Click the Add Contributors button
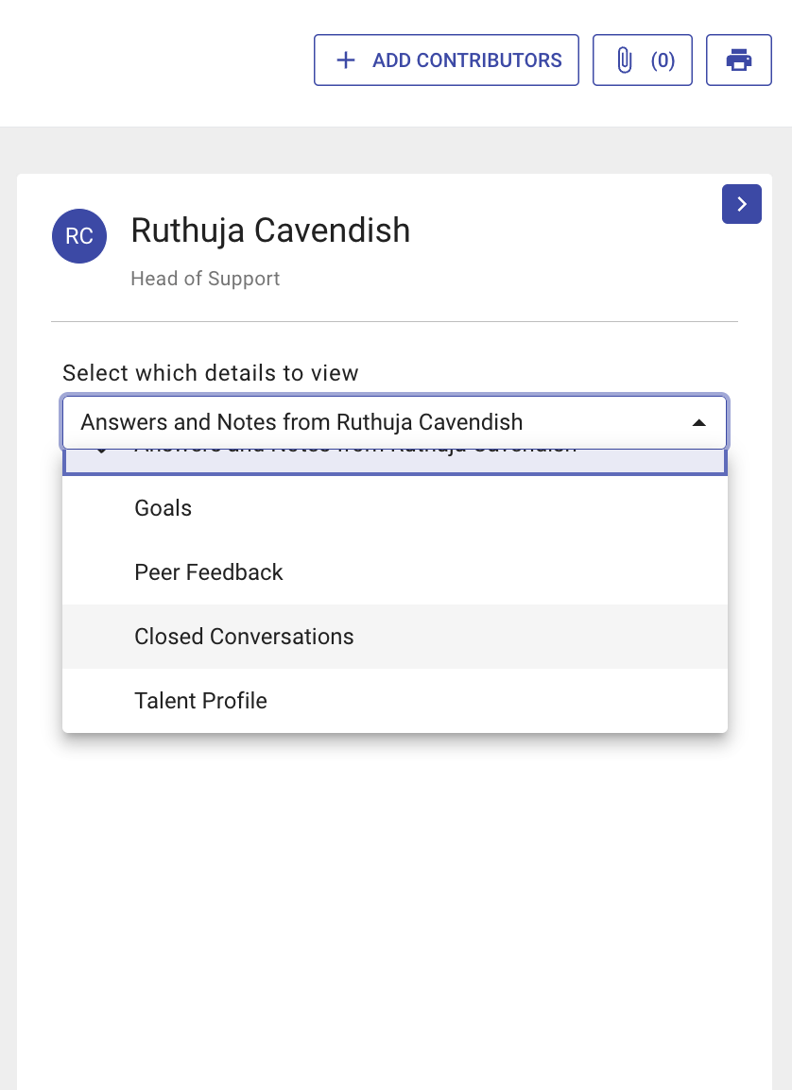Image resolution: width=792 pixels, height=1090 pixels. [x=446, y=60]
